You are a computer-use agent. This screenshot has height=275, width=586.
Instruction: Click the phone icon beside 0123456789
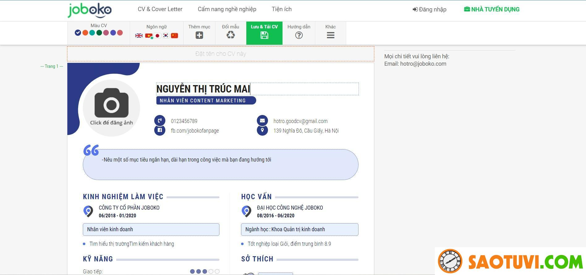click(x=160, y=121)
